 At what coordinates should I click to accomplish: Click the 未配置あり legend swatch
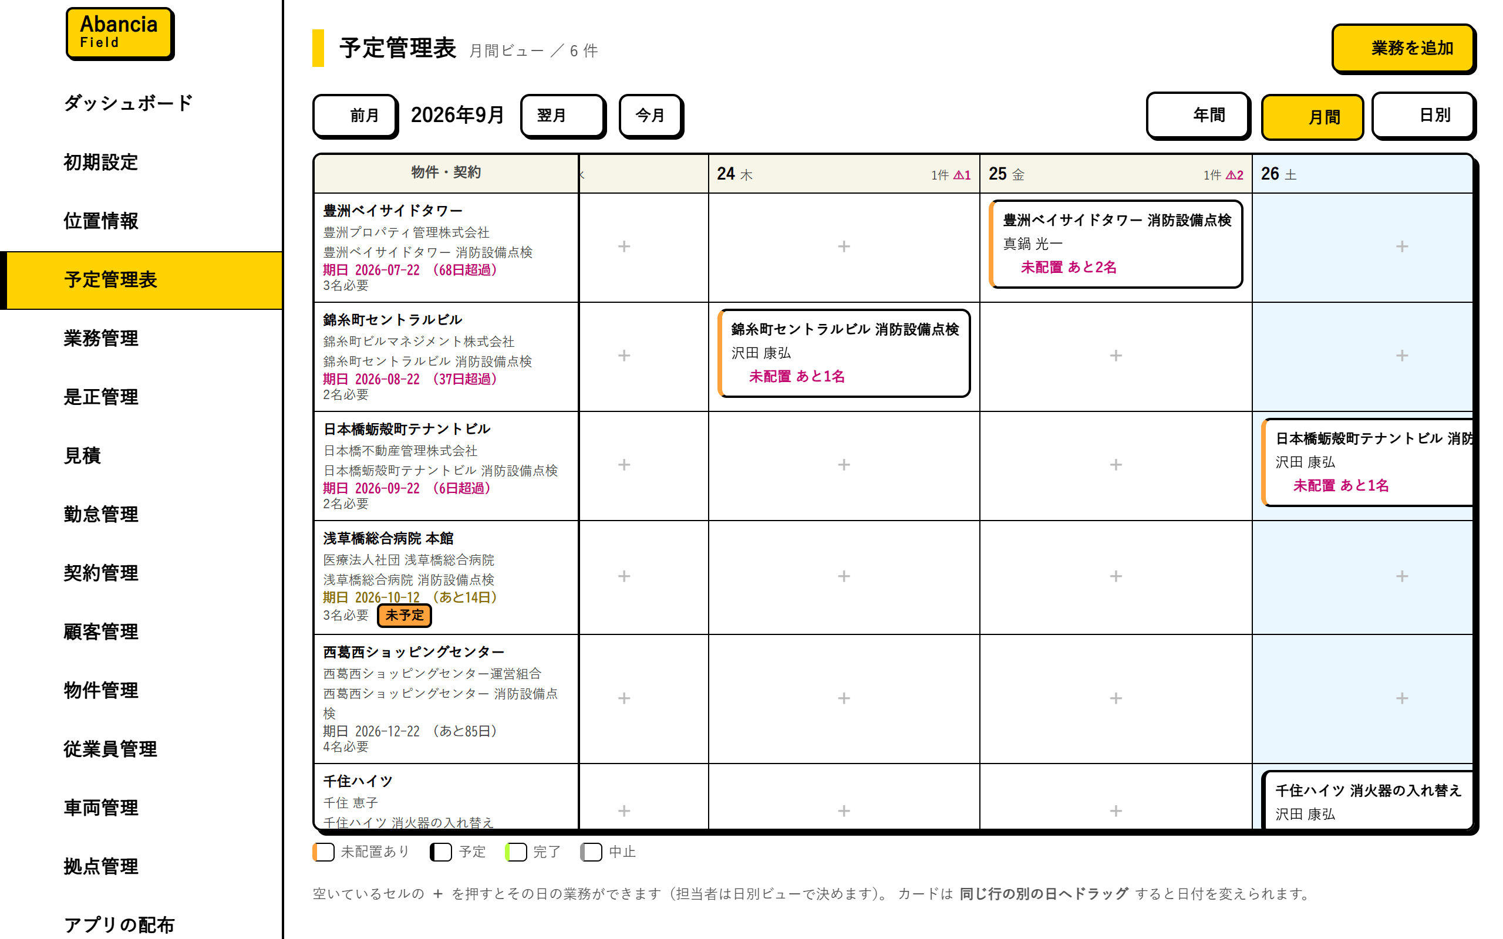(323, 852)
